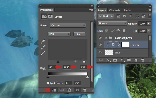Lock image pixels with brush icon
Viewport: 156px width, 98px height.
point(112,31)
